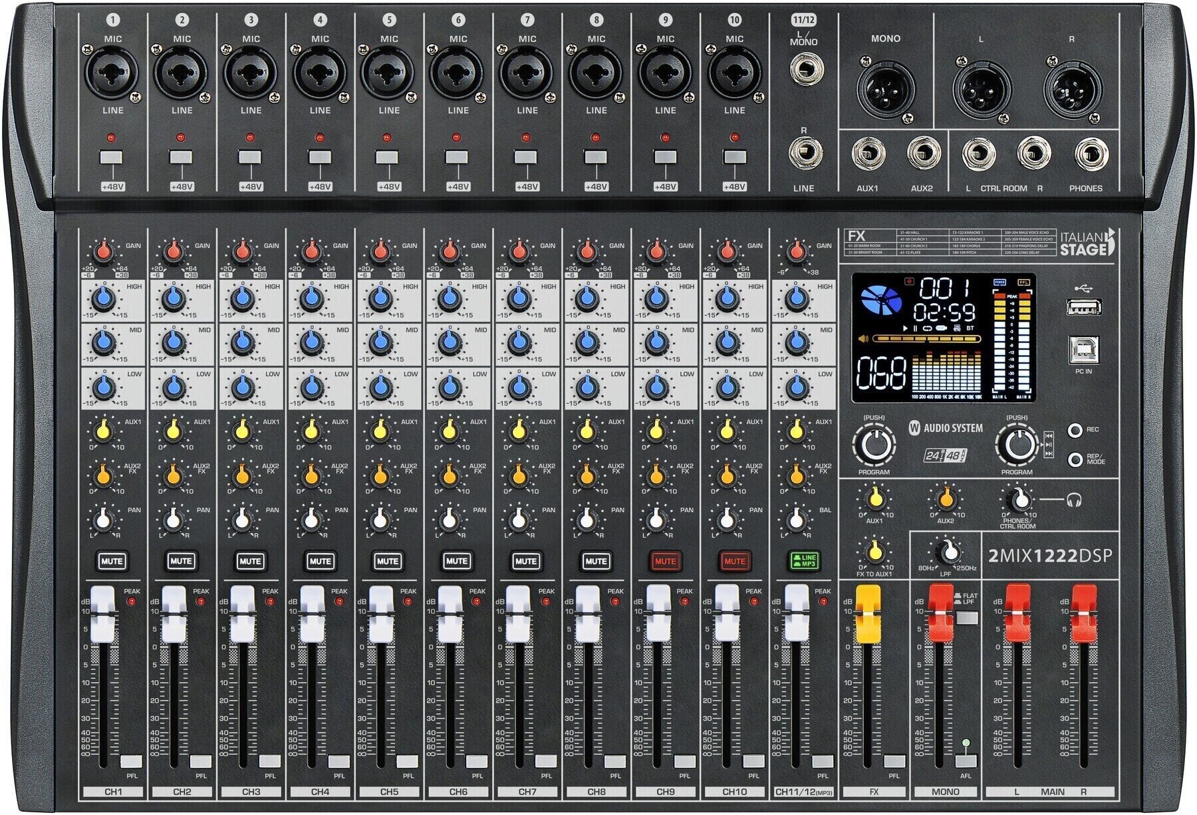Viewport: 1197px width, 815px height.
Task: Click the FX TO AUX1 knob
Action: 874,551
